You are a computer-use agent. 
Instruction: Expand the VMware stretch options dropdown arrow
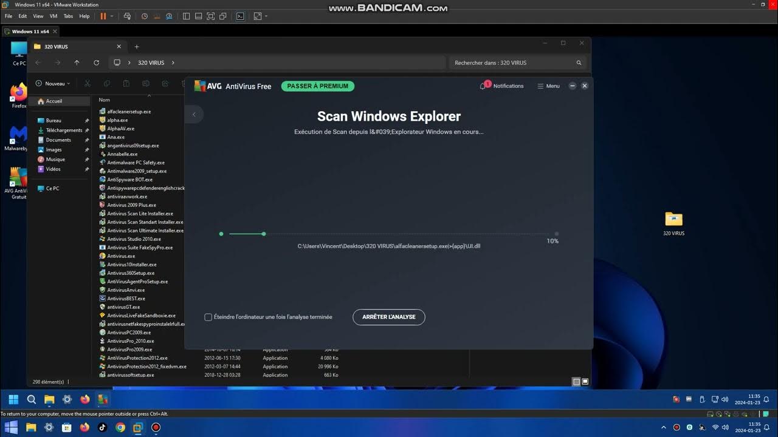[266, 16]
